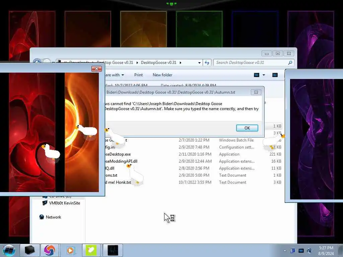The height and width of the screenshot is (257, 343).
Task: Click the date 2/7/2020 1:22 PM
Action: (x=194, y=140)
